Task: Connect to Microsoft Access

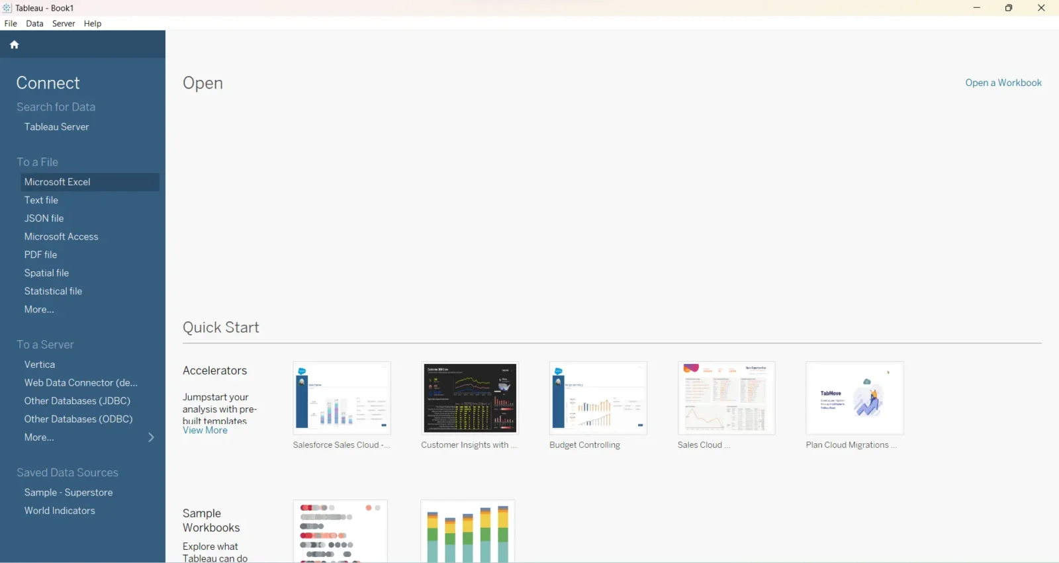Action: coord(62,236)
